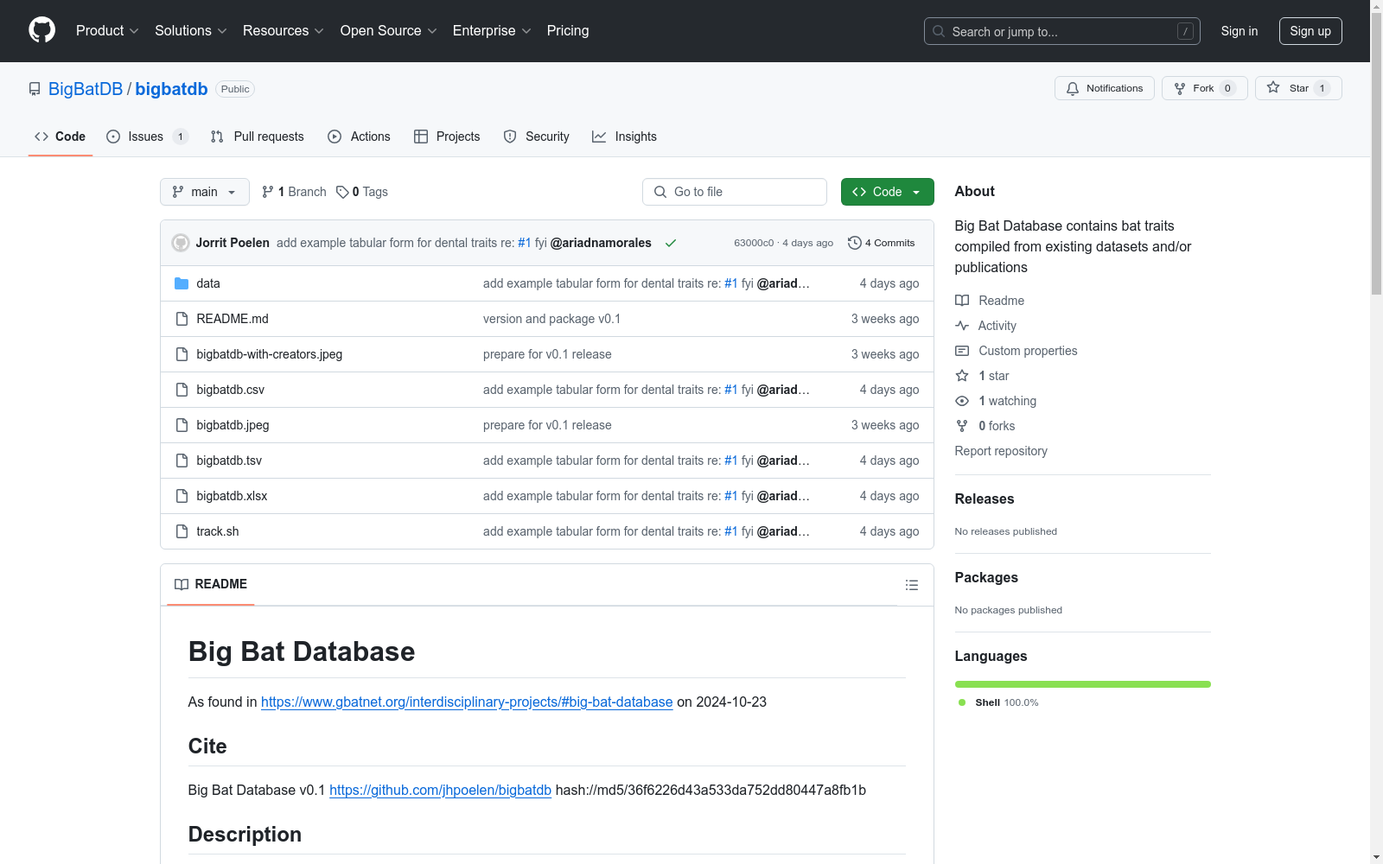Click the Releases heading link

[985, 499]
